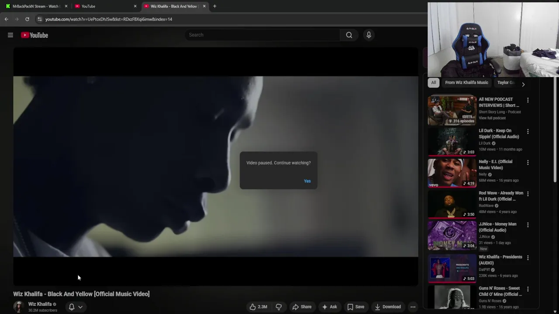Close the MrBackPackN Stream tab
This screenshot has height=314, width=559.
[66, 6]
